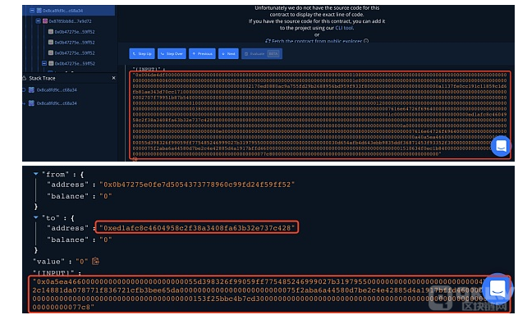Collapse the "to" JSON object
The width and height of the screenshot is (518, 315).
(35, 217)
